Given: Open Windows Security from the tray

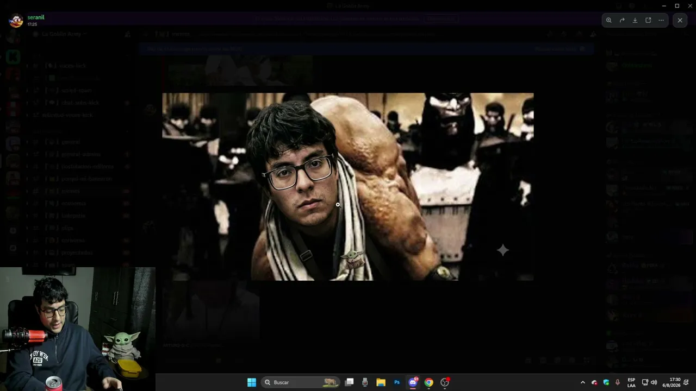Looking at the screenshot, I should [606, 382].
